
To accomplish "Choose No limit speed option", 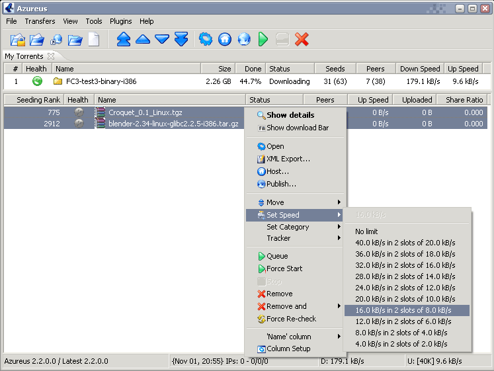I will [x=366, y=231].
